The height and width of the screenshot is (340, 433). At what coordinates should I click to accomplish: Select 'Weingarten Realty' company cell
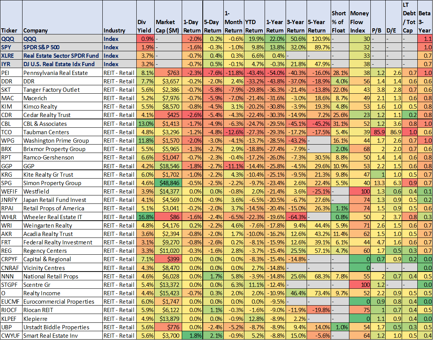click(x=62, y=226)
